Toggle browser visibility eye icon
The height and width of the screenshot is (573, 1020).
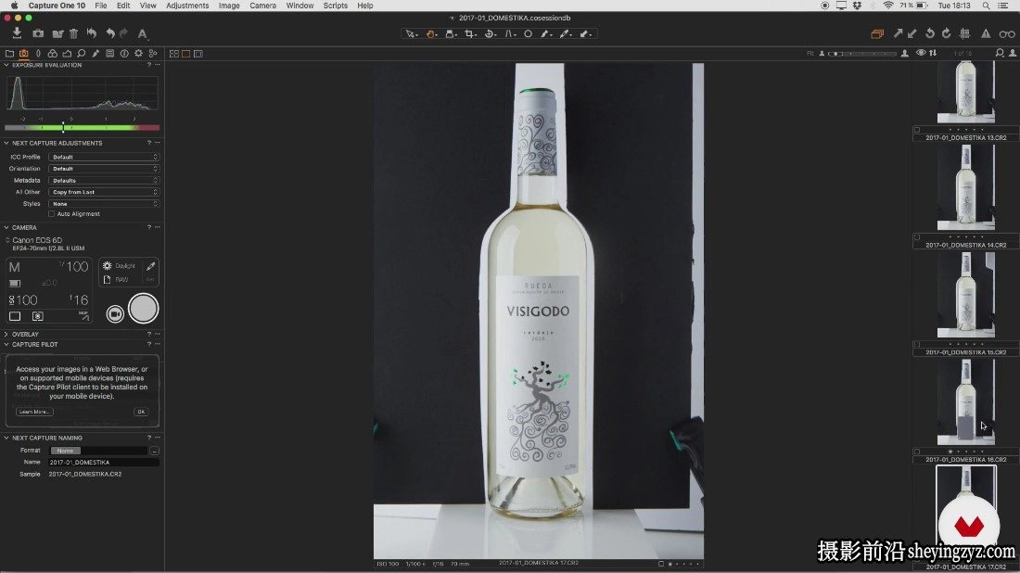921,54
